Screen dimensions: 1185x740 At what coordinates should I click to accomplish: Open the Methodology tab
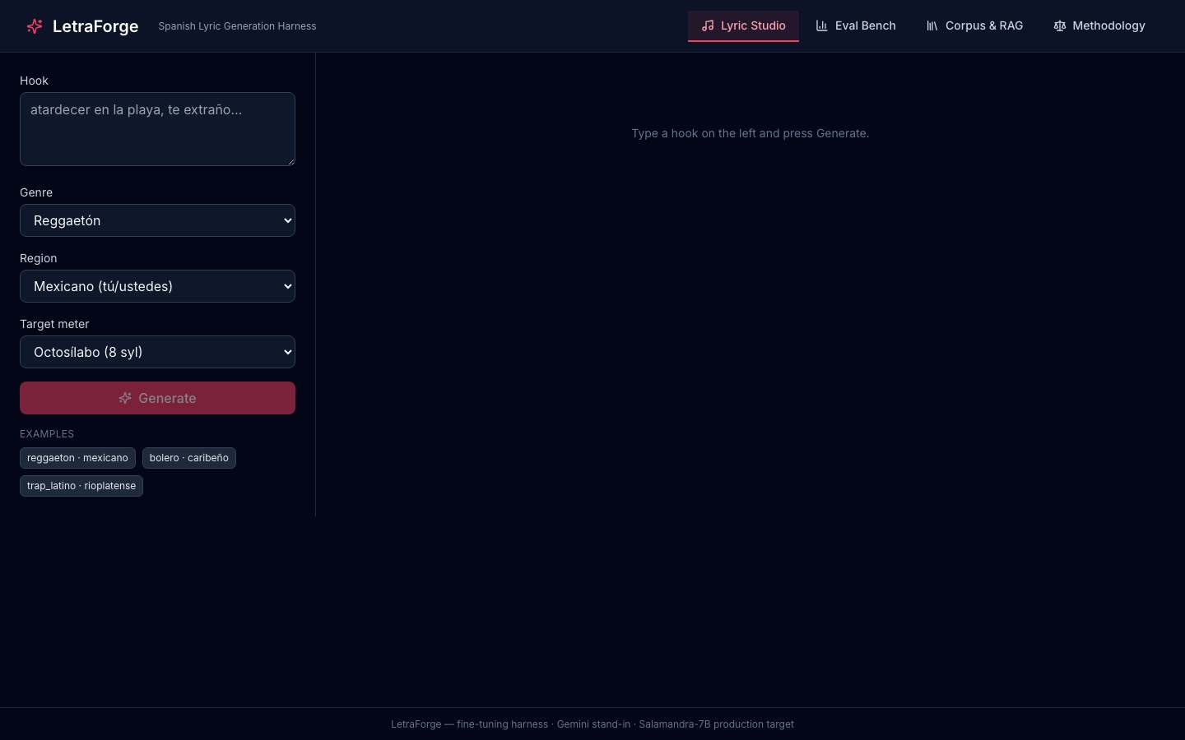(x=1099, y=25)
